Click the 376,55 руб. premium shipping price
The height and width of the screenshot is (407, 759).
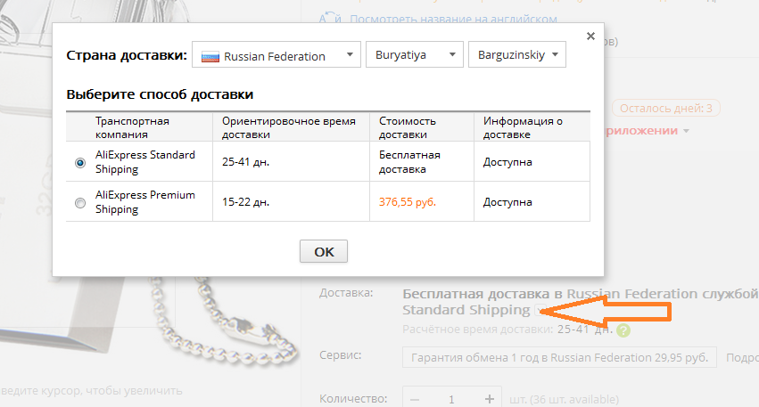[x=408, y=202]
